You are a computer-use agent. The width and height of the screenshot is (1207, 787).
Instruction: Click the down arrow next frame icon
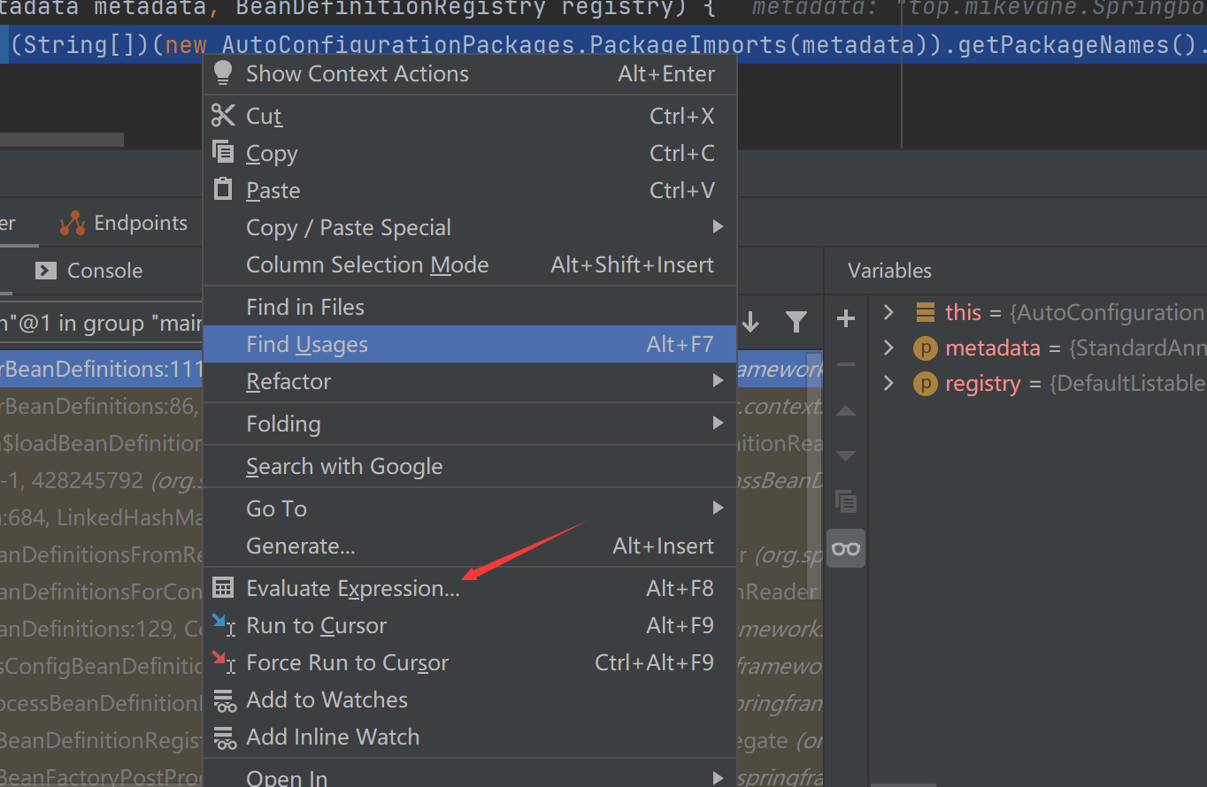[x=750, y=323]
